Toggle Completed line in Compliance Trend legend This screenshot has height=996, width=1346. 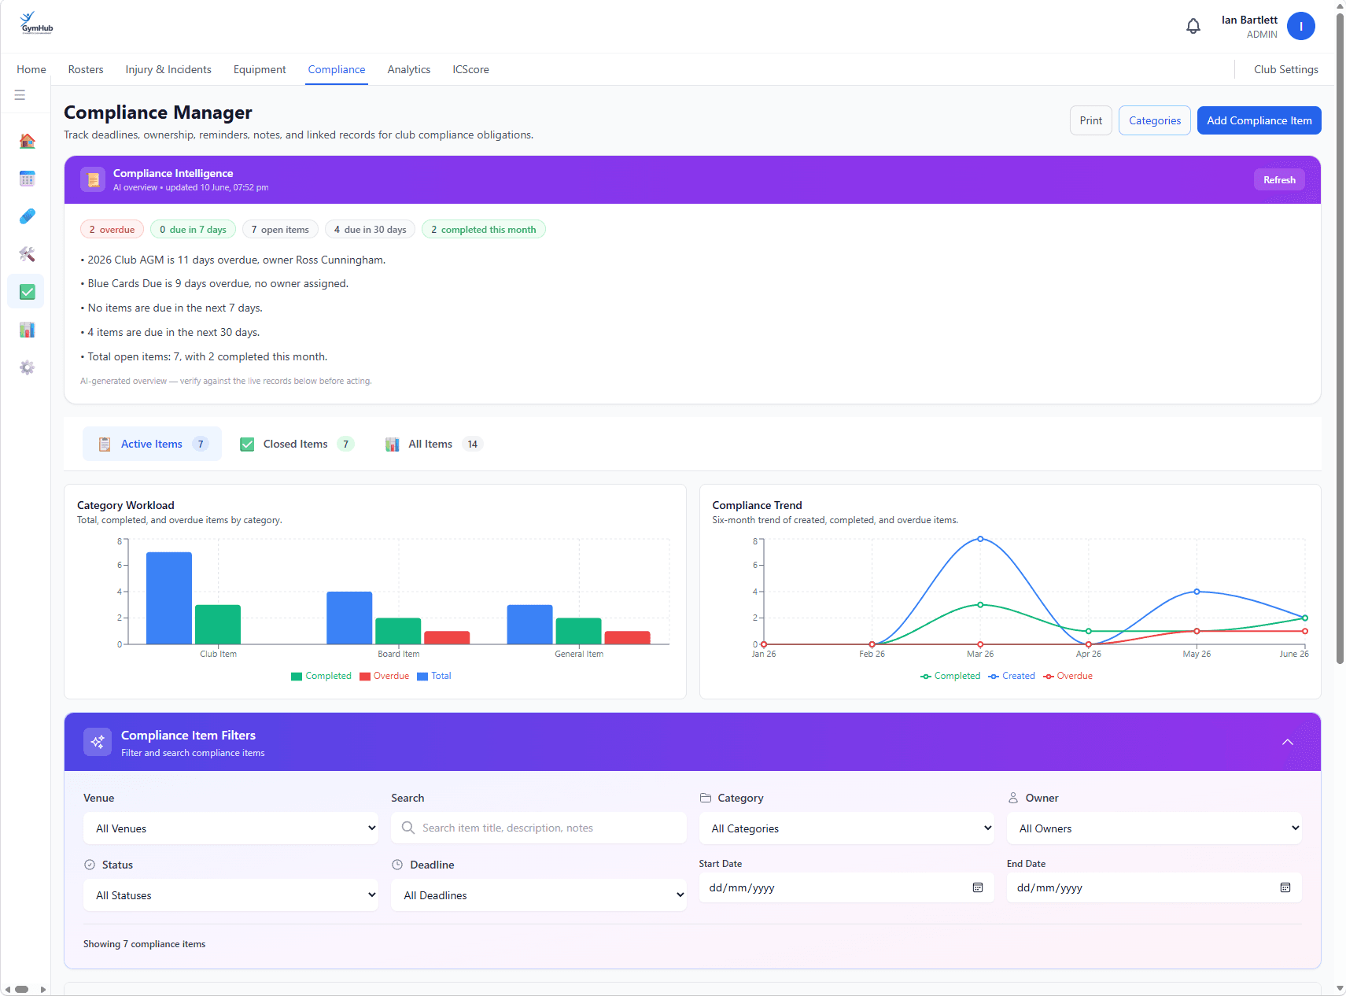point(950,676)
